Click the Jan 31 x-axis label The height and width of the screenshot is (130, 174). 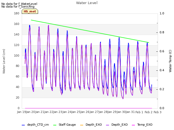click(130, 112)
